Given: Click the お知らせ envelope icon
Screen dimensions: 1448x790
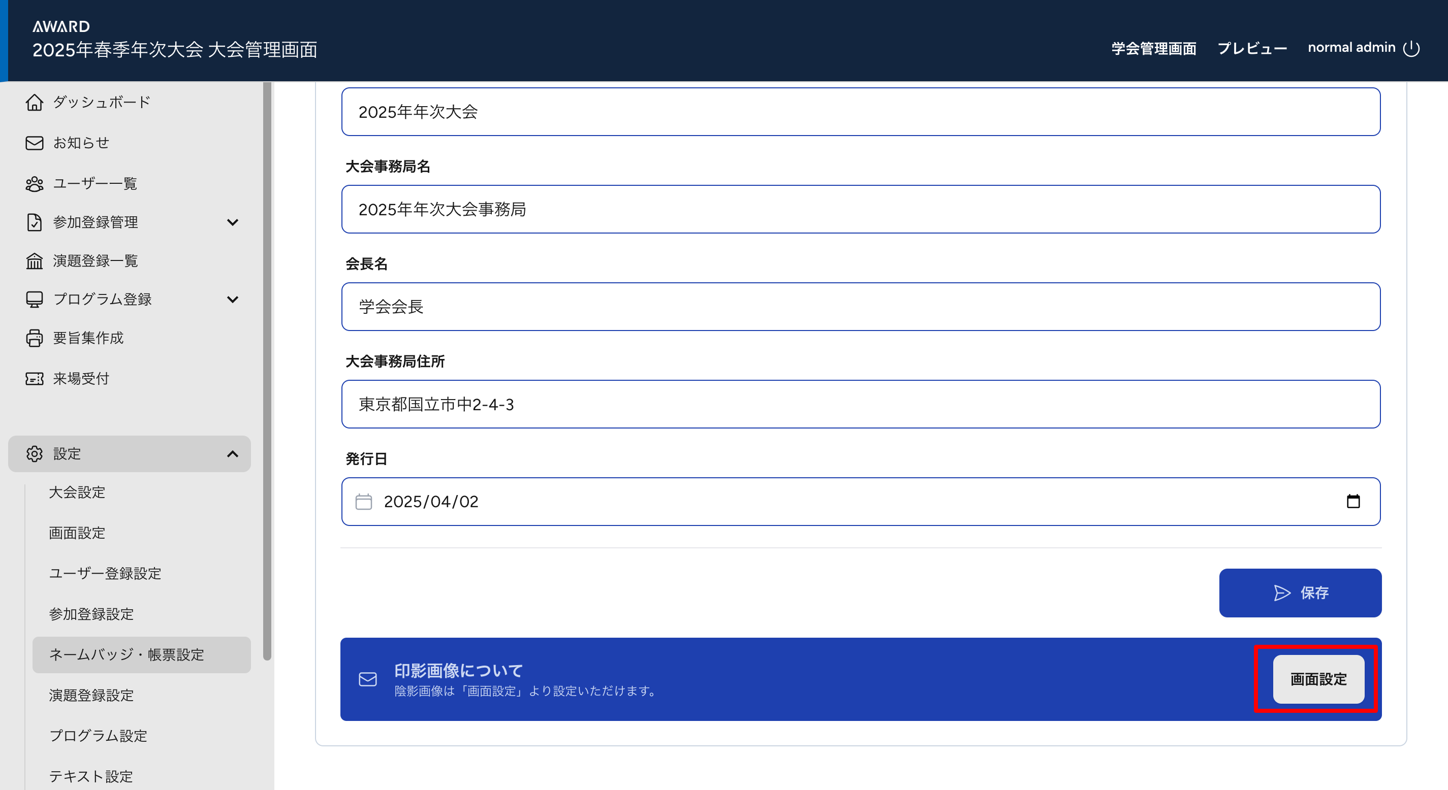Looking at the screenshot, I should point(34,143).
